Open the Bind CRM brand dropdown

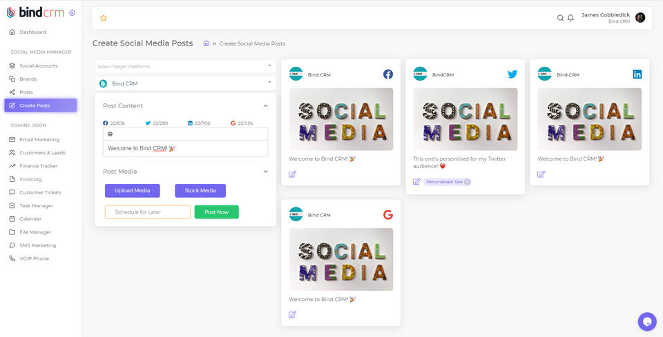pos(185,83)
